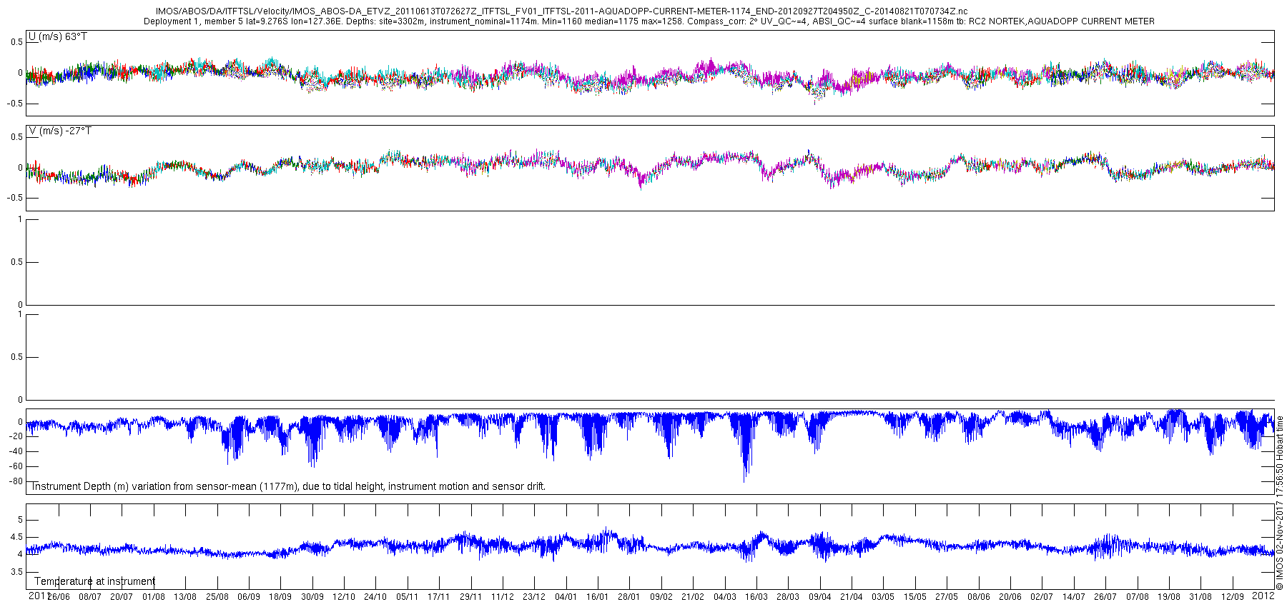
Task: Click the 27/05 date label
Action: pos(947,597)
